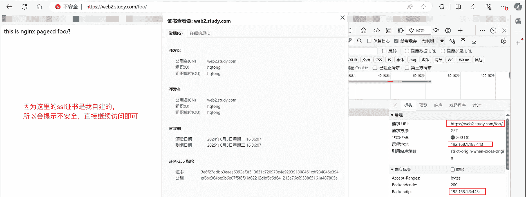Open Network settings gear icon

point(503,41)
